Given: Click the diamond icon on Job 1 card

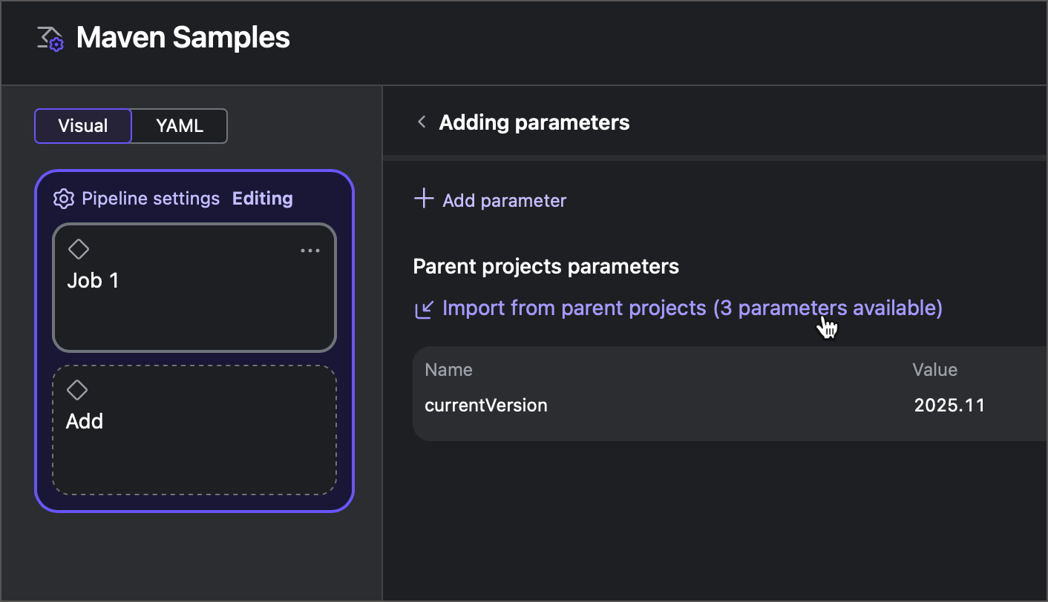Looking at the screenshot, I should [79, 249].
